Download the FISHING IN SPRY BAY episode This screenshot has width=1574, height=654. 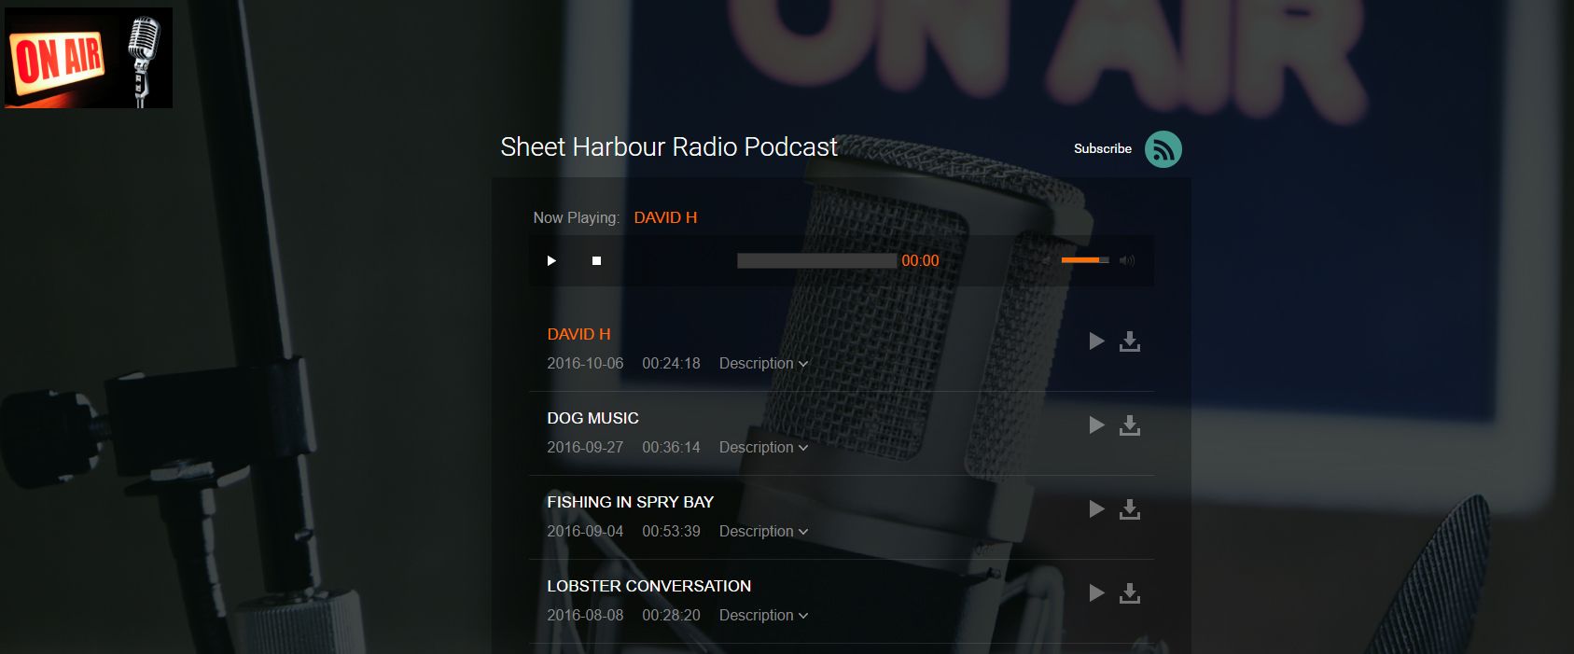coord(1130,509)
